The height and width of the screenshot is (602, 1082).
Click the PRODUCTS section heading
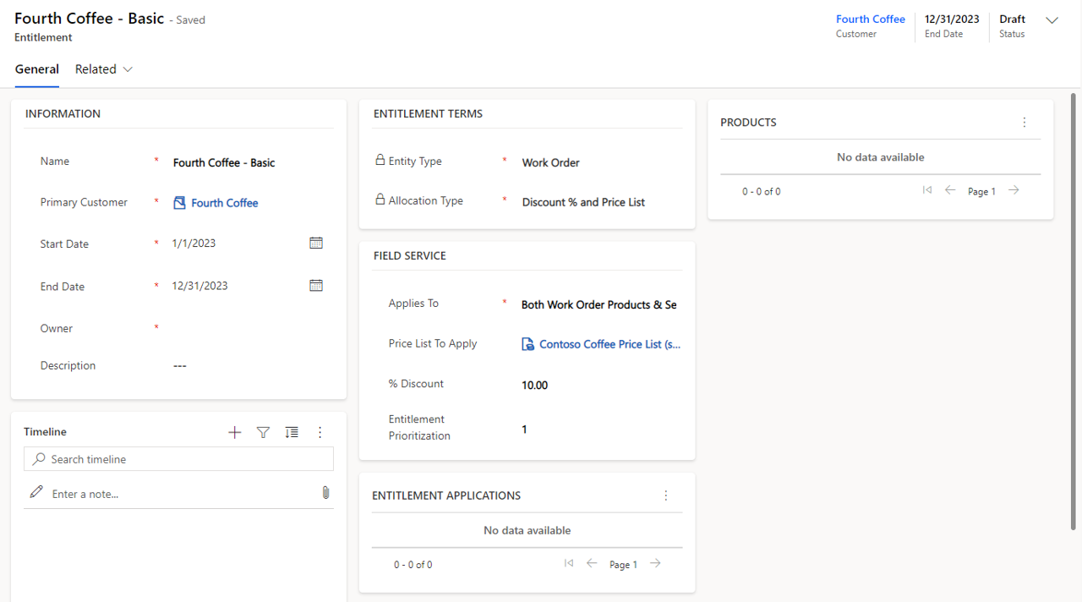tap(748, 123)
